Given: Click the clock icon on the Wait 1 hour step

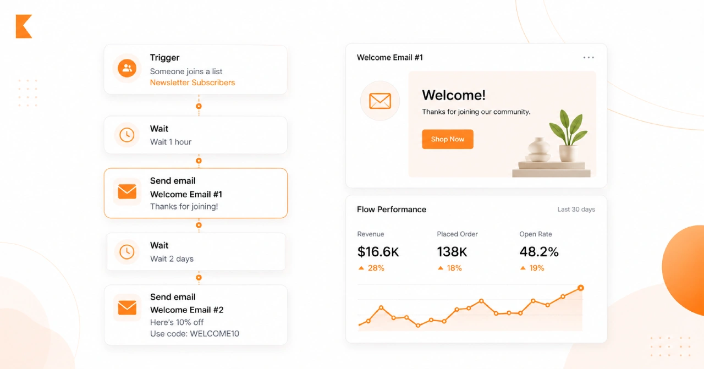Looking at the screenshot, I should pyautogui.click(x=127, y=135).
